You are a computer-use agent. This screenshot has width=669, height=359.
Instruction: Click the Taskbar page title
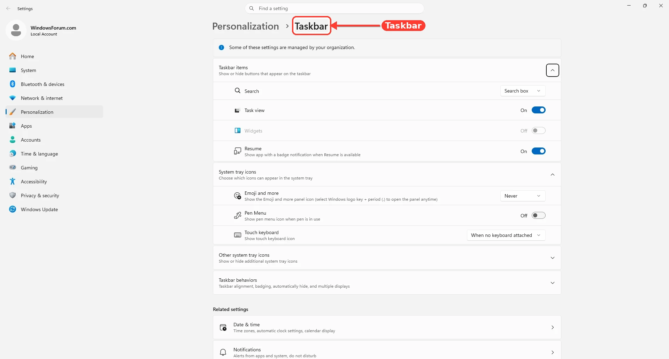(x=311, y=26)
